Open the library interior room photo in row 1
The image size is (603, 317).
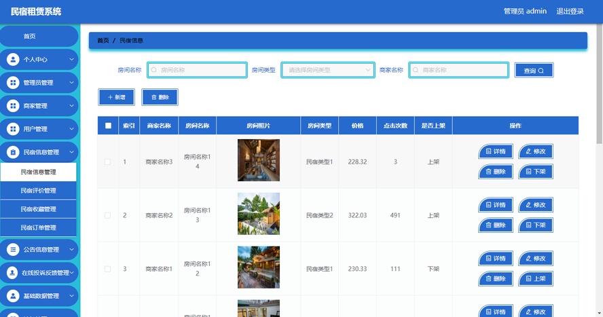click(259, 160)
